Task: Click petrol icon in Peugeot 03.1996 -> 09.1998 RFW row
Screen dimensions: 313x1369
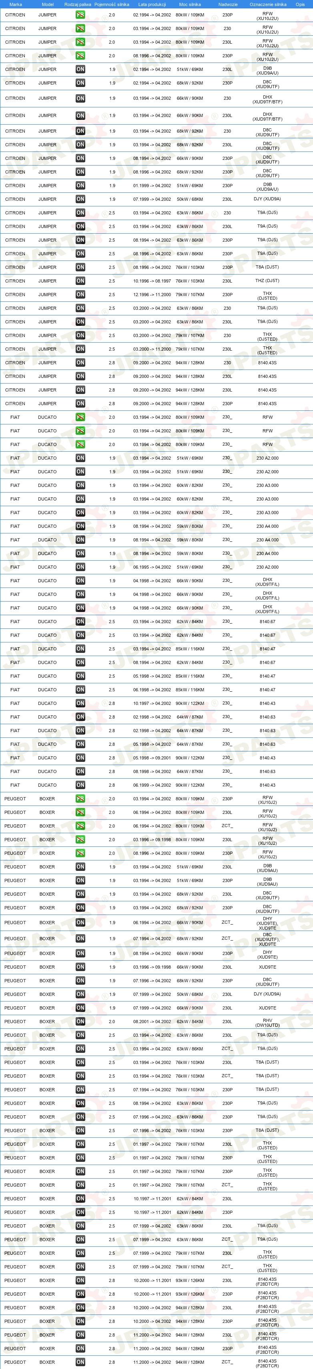Action: tap(80, 840)
